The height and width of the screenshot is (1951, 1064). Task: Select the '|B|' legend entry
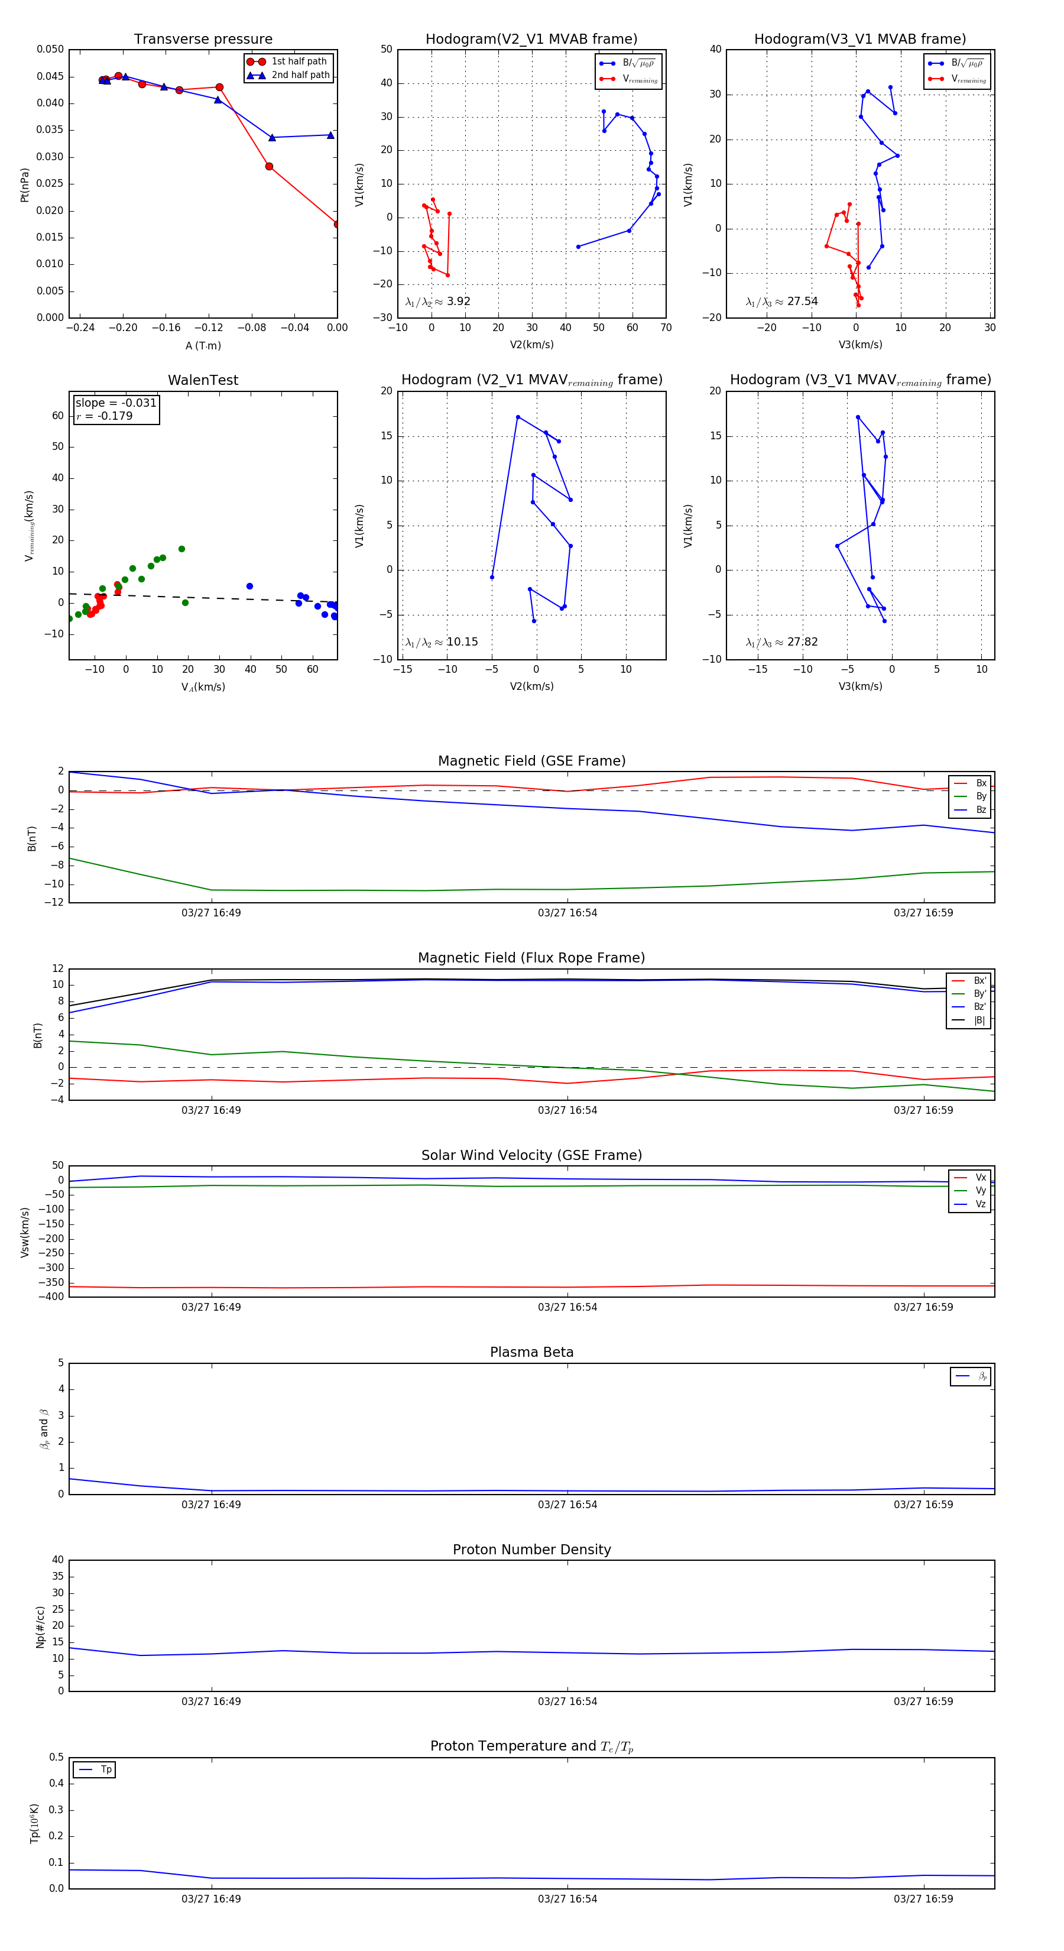[969, 1020]
